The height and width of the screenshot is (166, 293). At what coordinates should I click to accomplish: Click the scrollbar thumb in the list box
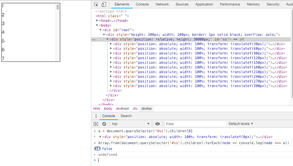coord(58,7)
